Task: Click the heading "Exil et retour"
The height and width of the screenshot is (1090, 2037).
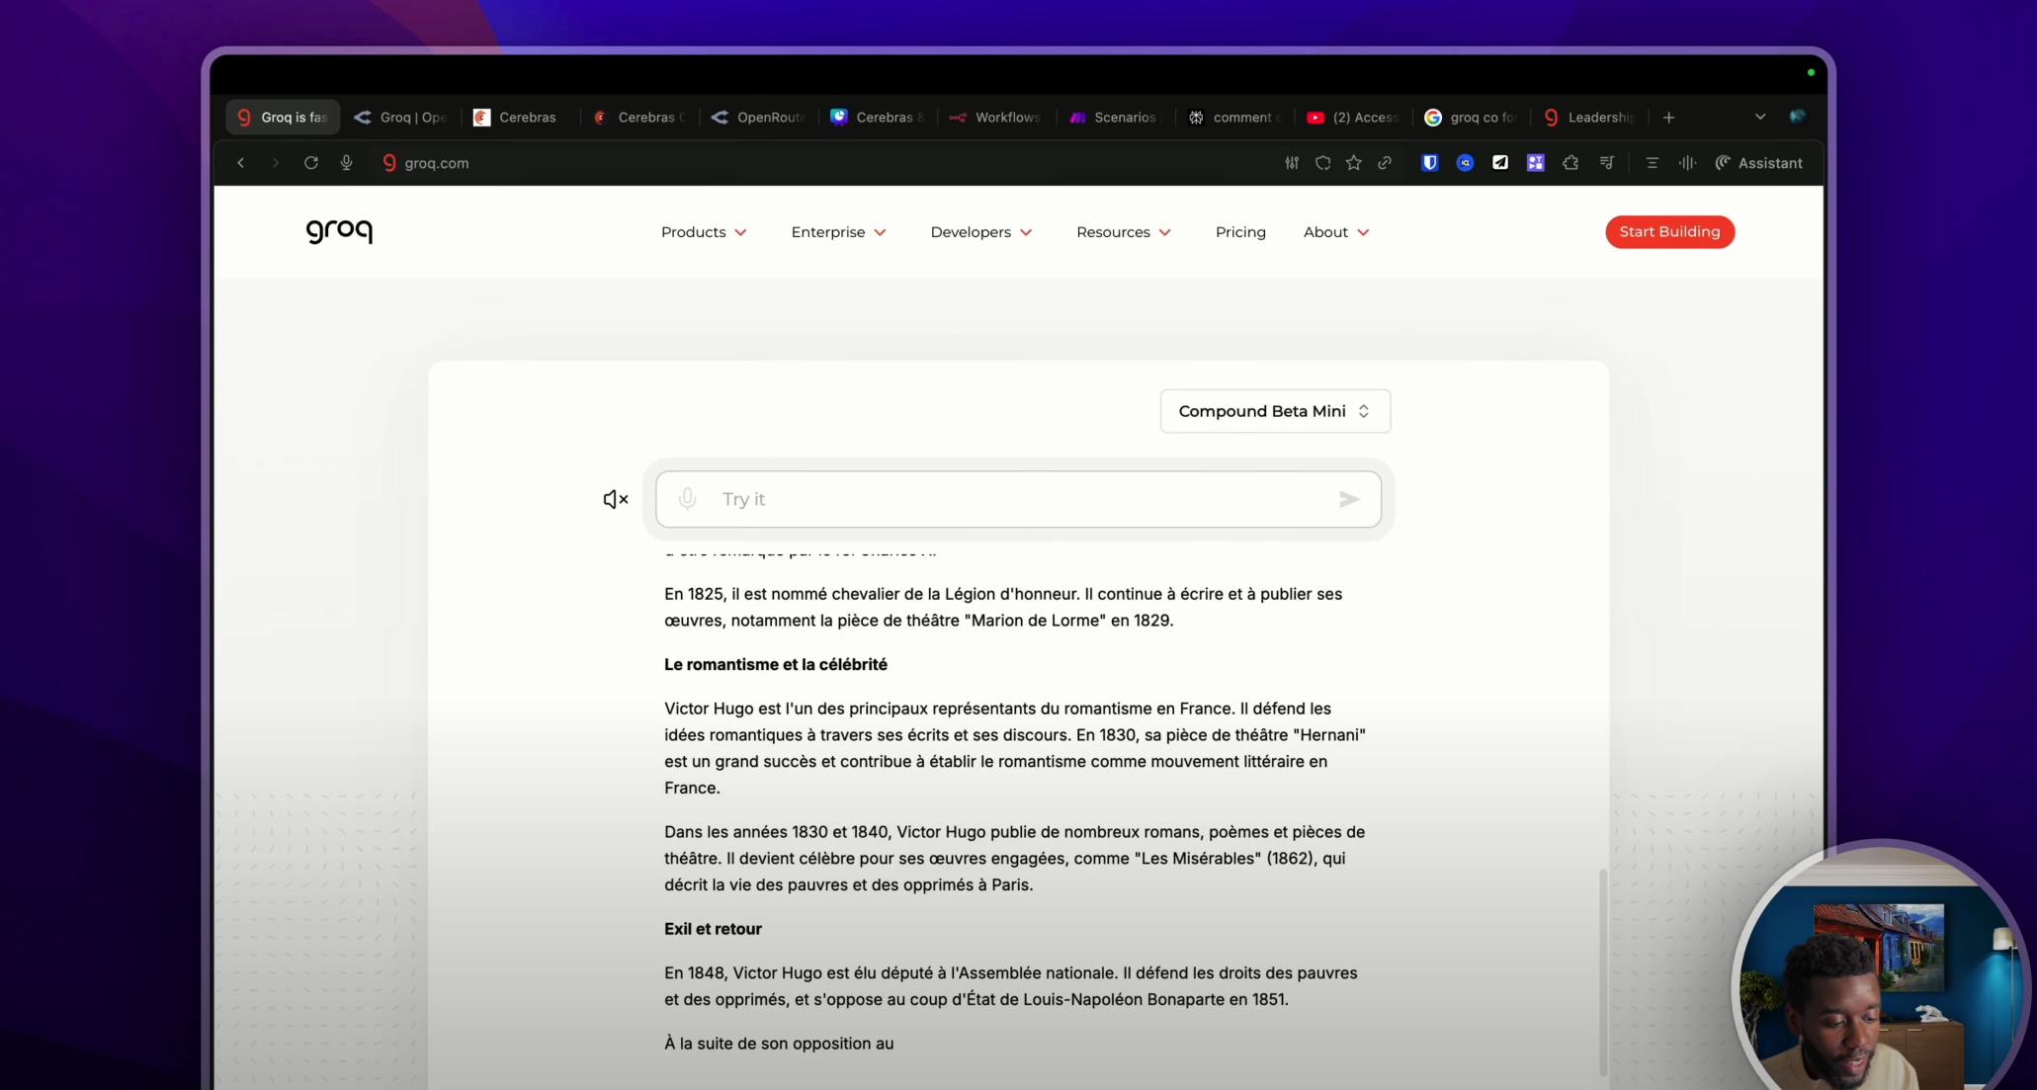Action: pyautogui.click(x=713, y=929)
